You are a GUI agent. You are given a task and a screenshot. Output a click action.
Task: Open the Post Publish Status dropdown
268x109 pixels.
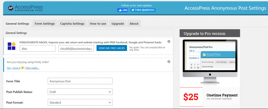pos(80,92)
